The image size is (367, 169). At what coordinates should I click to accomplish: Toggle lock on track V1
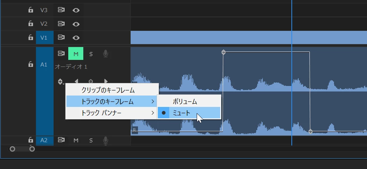pos(31,37)
